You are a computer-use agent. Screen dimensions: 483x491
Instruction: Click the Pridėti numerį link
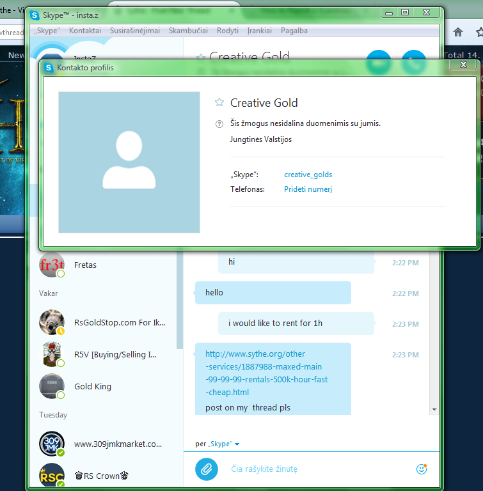coord(308,189)
